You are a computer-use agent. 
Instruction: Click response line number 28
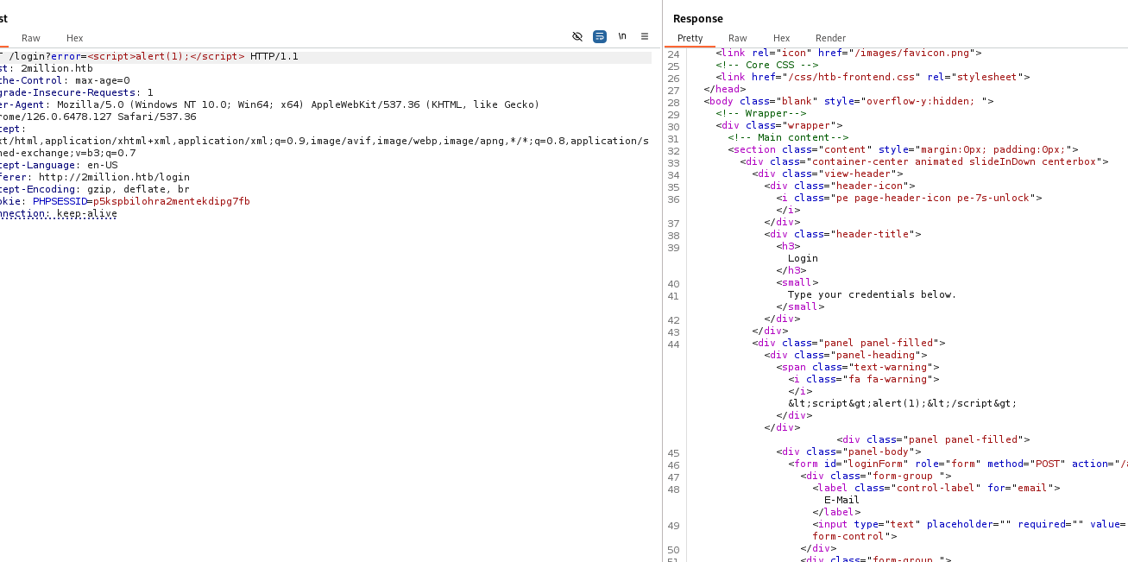pos(674,101)
